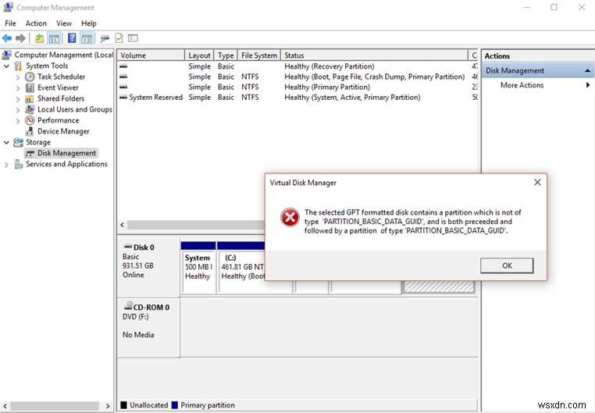Click the checkmark Properties toolbar icon
This screenshot has width=595, height=413.
[119, 38]
